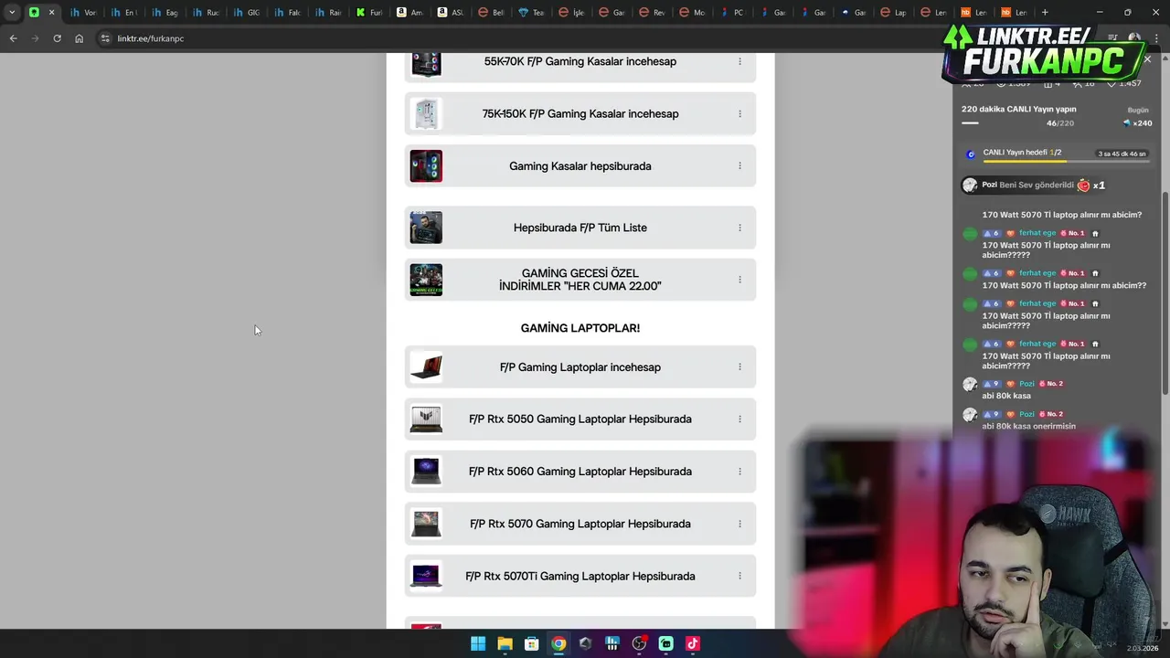This screenshot has width=1170, height=658.
Task: Open share menu for Rtx 5070Ti Laptoplar
Action: [739, 576]
